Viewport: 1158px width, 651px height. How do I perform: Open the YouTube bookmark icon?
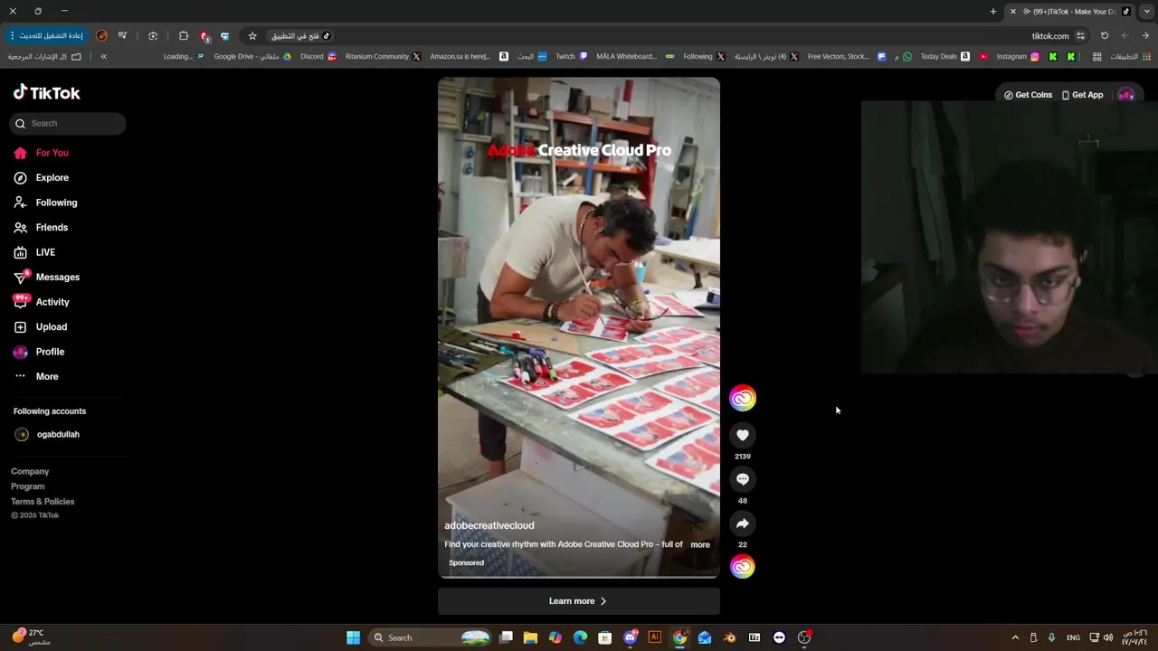click(x=983, y=57)
